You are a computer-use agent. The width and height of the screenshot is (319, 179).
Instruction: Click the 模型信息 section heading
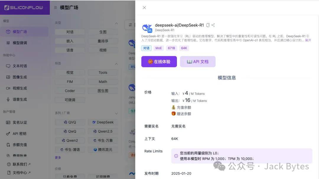point(227,78)
